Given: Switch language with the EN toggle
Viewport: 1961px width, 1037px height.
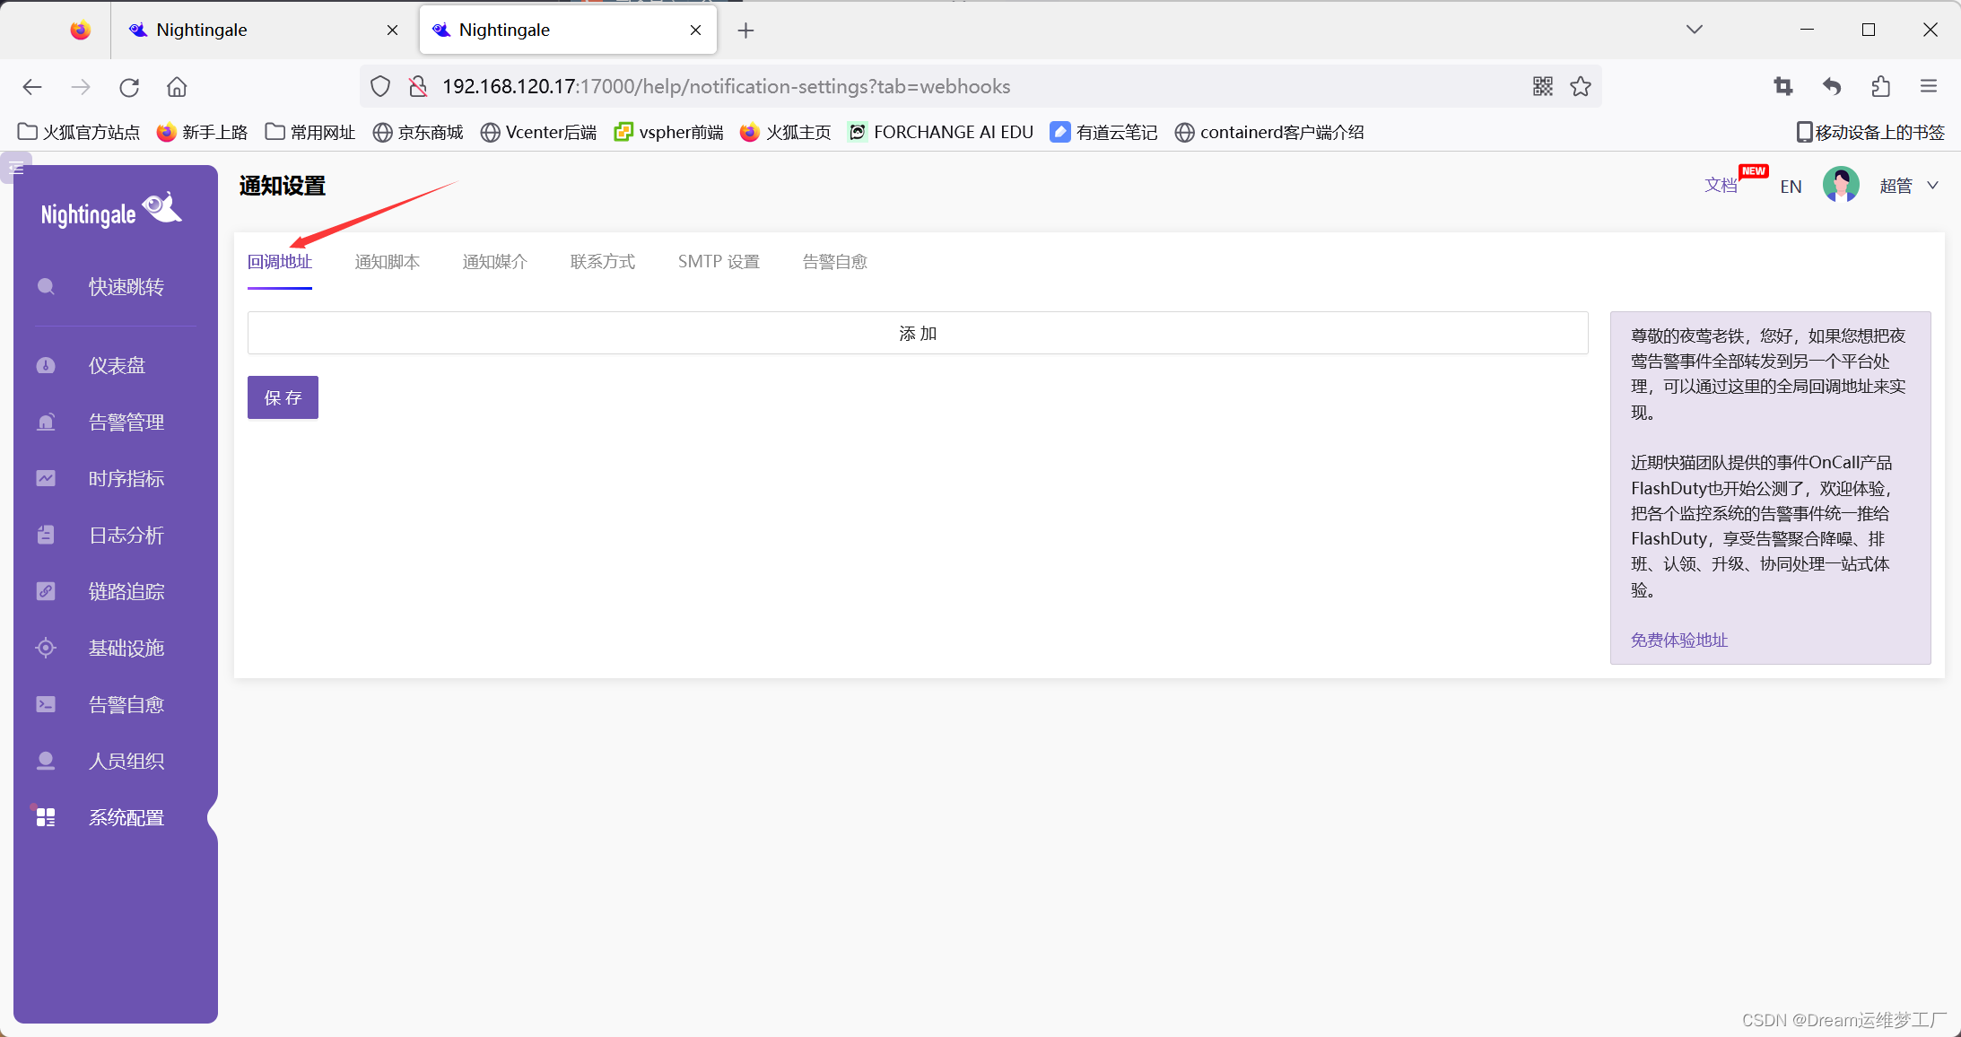Looking at the screenshot, I should pos(1791,187).
